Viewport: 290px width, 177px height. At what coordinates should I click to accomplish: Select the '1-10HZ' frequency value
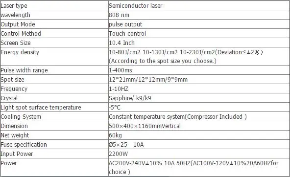[x=119, y=89]
